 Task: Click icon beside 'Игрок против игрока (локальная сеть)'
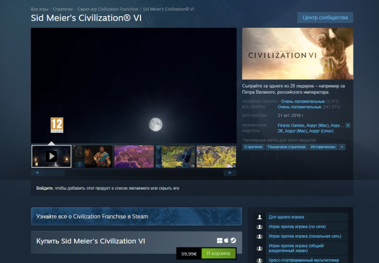tap(260, 236)
